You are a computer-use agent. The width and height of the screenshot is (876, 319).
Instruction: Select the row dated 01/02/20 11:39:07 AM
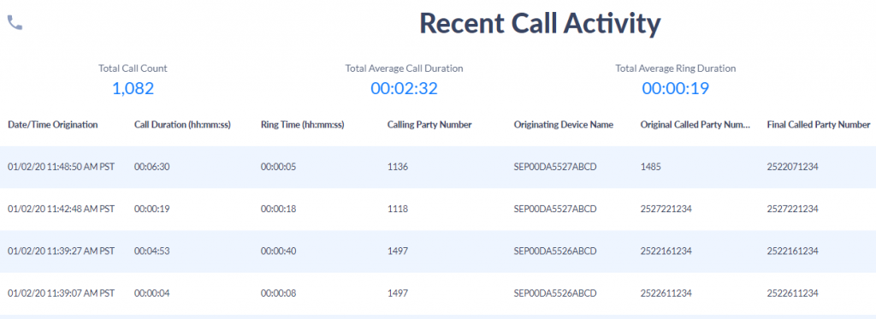click(x=438, y=293)
